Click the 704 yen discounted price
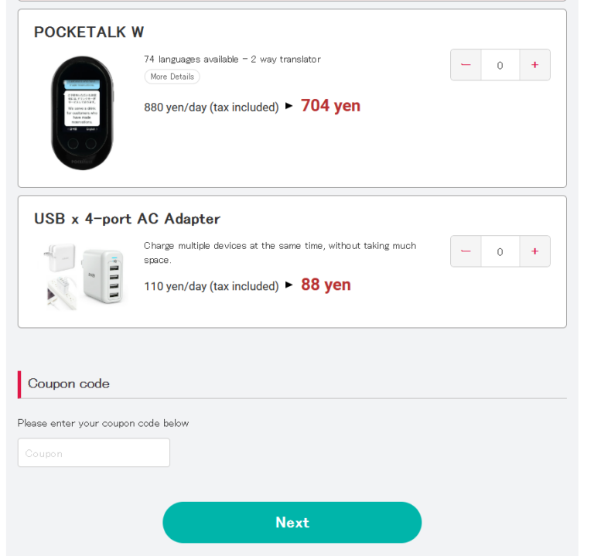This screenshot has width=594, height=556. [330, 106]
